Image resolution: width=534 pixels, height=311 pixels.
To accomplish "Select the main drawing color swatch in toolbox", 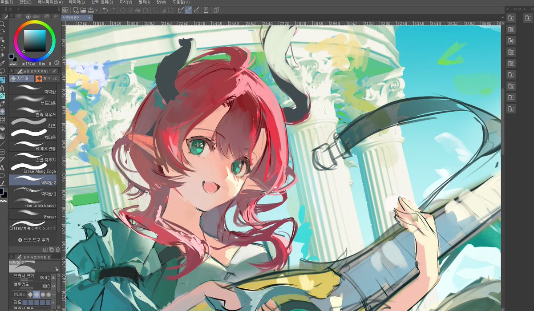I will pos(2,191).
